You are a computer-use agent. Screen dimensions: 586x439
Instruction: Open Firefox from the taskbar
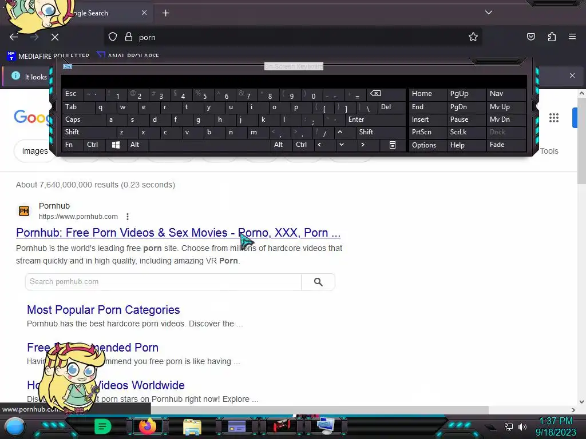tap(148, 426)
